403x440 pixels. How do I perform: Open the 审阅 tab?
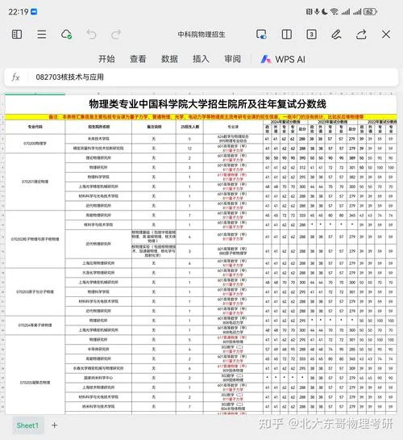pyautogui.click(x=232, y=59)
